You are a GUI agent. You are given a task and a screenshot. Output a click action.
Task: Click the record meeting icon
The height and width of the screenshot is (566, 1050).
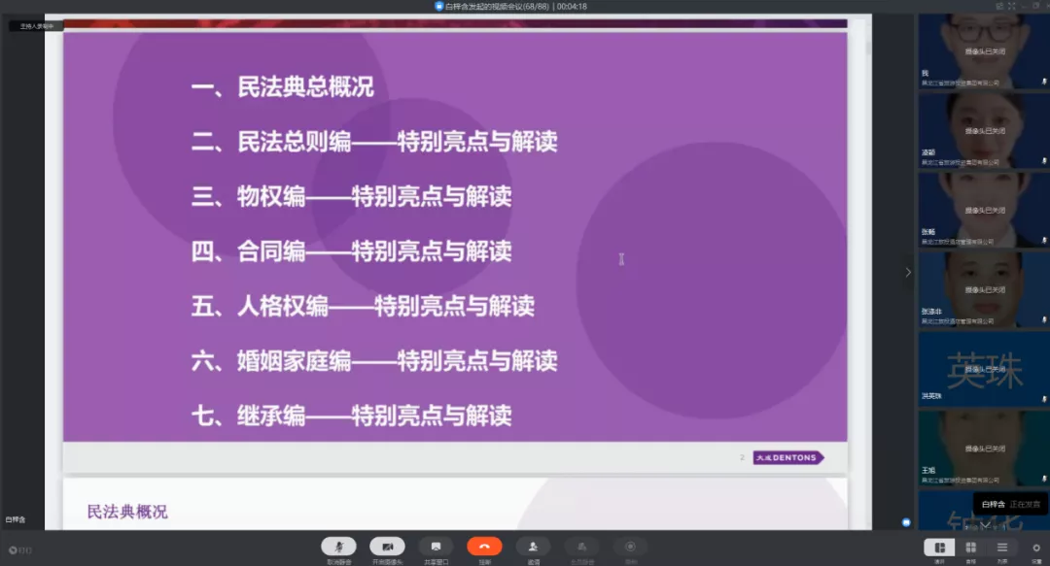tap(630, 547)
